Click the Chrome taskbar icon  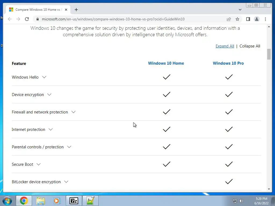[x=24, y=201]
